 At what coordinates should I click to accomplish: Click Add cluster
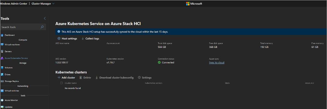[x=66, y=78]
